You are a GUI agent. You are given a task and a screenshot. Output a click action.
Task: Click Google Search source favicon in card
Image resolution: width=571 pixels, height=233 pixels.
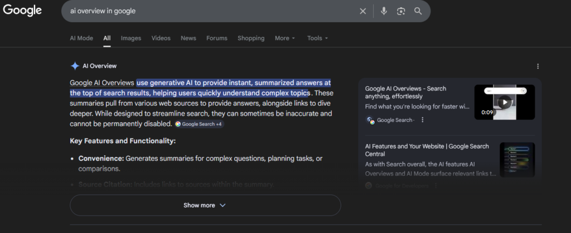tap(370, 120)
